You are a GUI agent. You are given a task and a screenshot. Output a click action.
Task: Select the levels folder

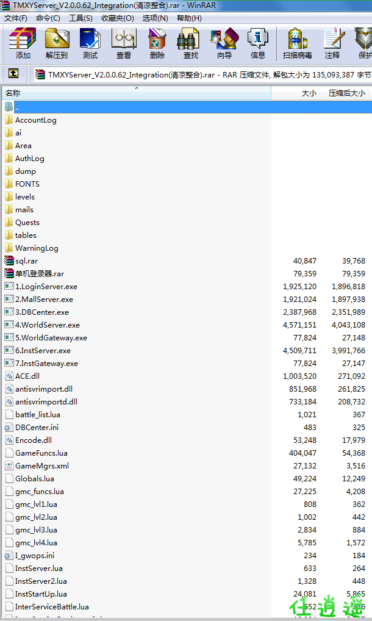(25, 196)
